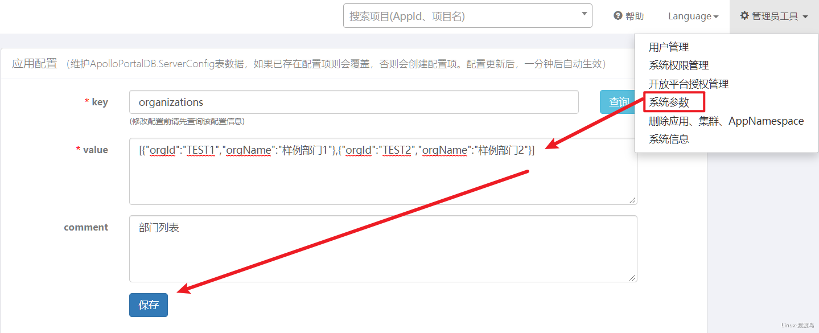The image size is (819, 333).
Task: Collapse the 管理员工具 dropdown caret
Action: [x=805, y=17]
